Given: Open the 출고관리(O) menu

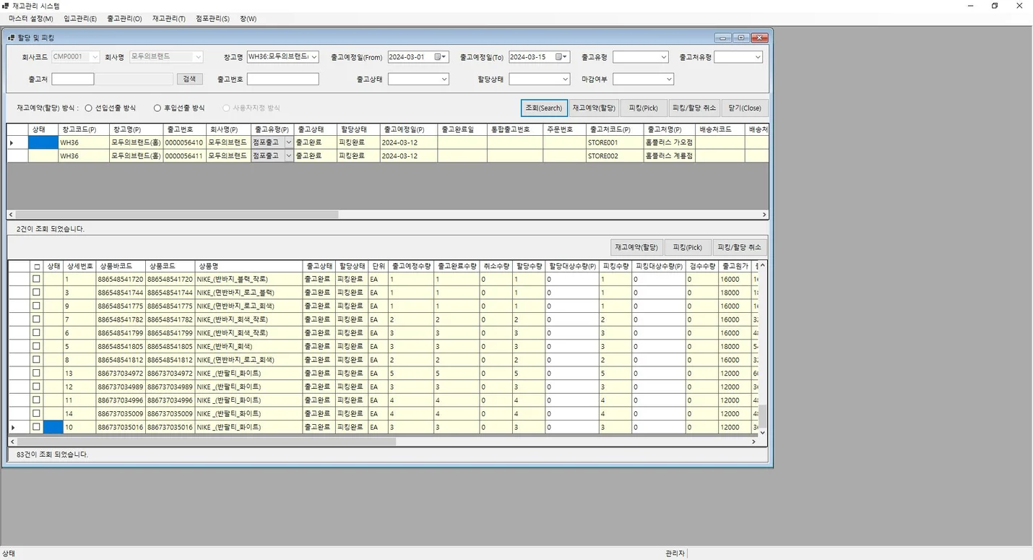Looking at the screenshot, I should (124, 19).
